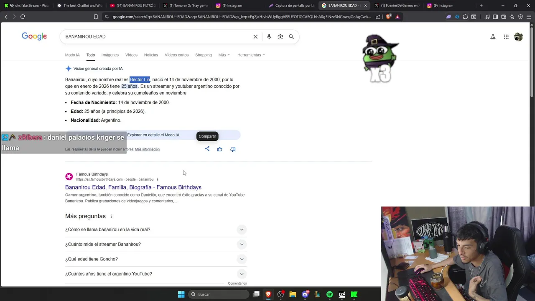
Task: Switch to the FuentesDelGenero X tab
Action: [397, 5]
